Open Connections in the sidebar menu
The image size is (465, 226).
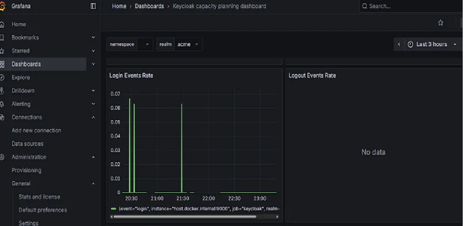coord(27,117)
